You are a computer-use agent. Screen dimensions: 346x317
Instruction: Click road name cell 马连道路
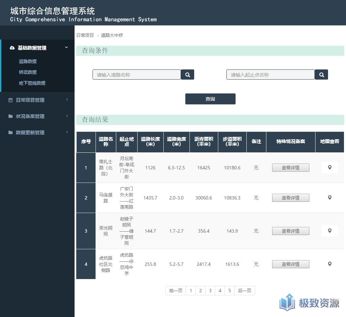[106, 198]
